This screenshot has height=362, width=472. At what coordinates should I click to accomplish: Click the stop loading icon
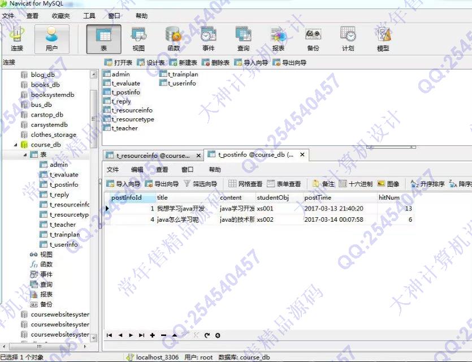point(218,335)
